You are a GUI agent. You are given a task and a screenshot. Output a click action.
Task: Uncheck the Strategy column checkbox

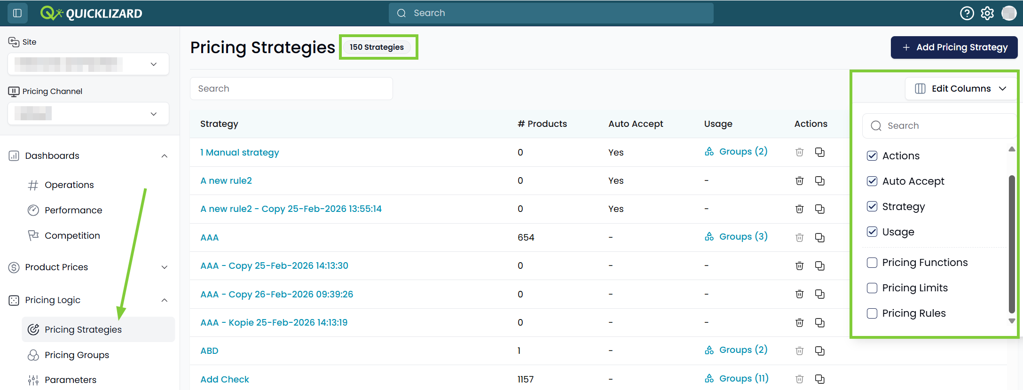(872, 207)
